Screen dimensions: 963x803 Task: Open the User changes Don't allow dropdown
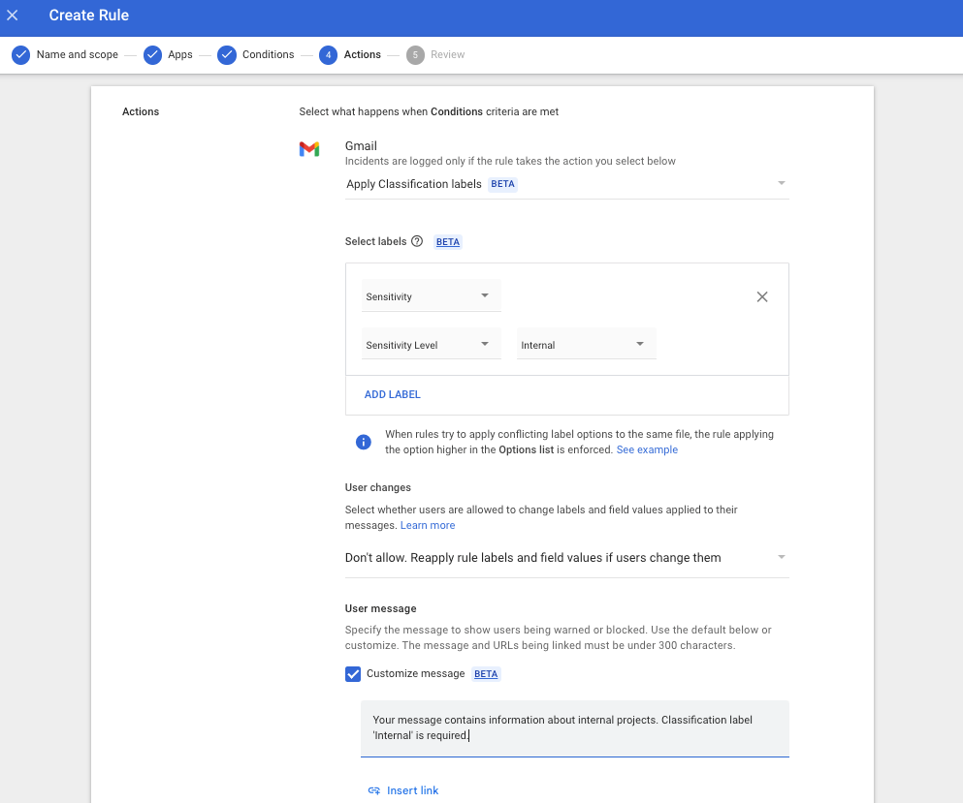click(x=566, y=558)
